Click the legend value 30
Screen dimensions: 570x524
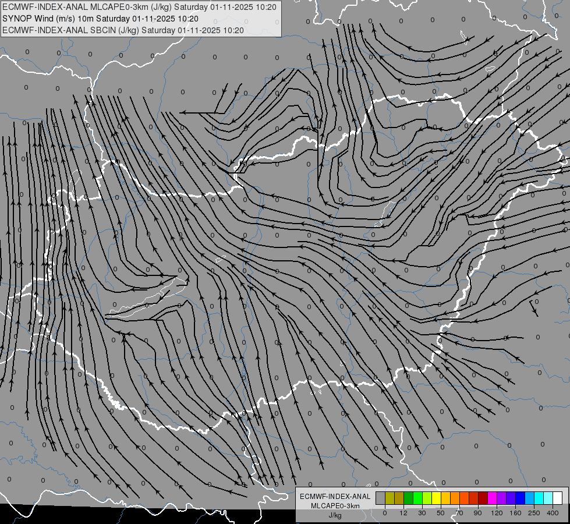point(422,513)
